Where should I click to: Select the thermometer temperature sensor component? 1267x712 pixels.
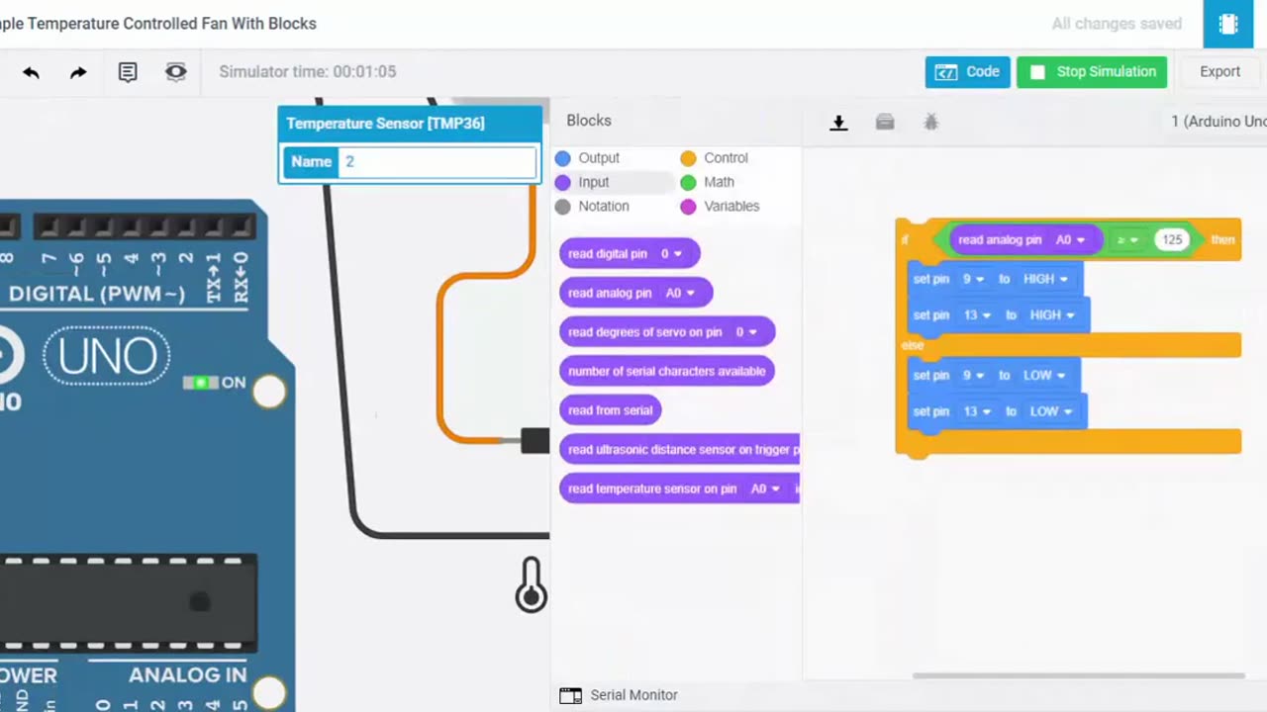[531, 583]
